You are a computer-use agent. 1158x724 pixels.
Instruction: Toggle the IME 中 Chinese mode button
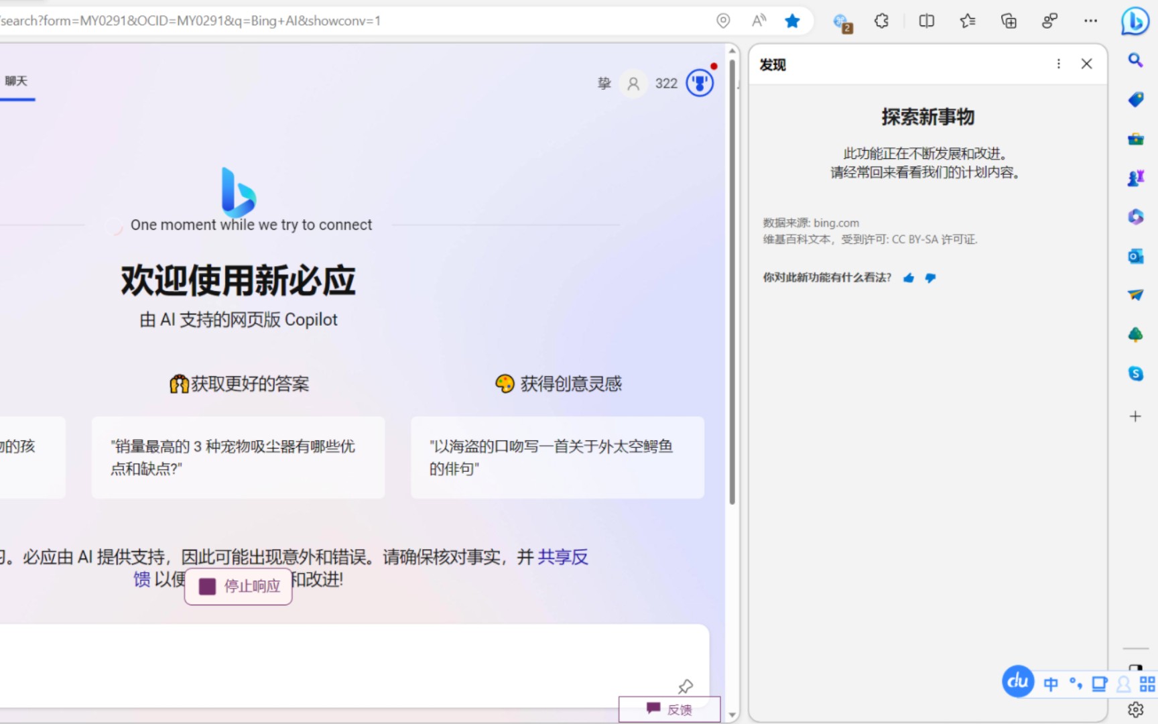pyautogui.click(x=1051, y=684)
